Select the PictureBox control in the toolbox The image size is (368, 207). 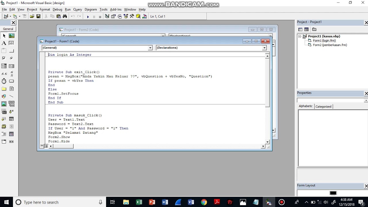[x=11, y=36]
